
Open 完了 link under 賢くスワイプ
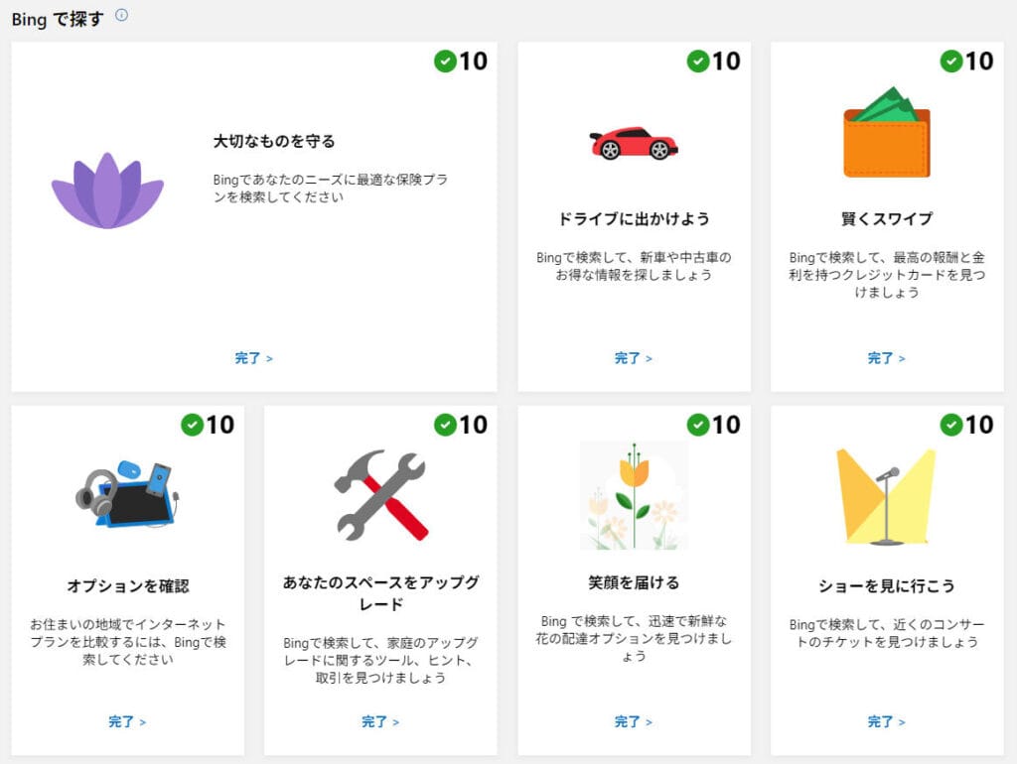(x=886, y=358)
